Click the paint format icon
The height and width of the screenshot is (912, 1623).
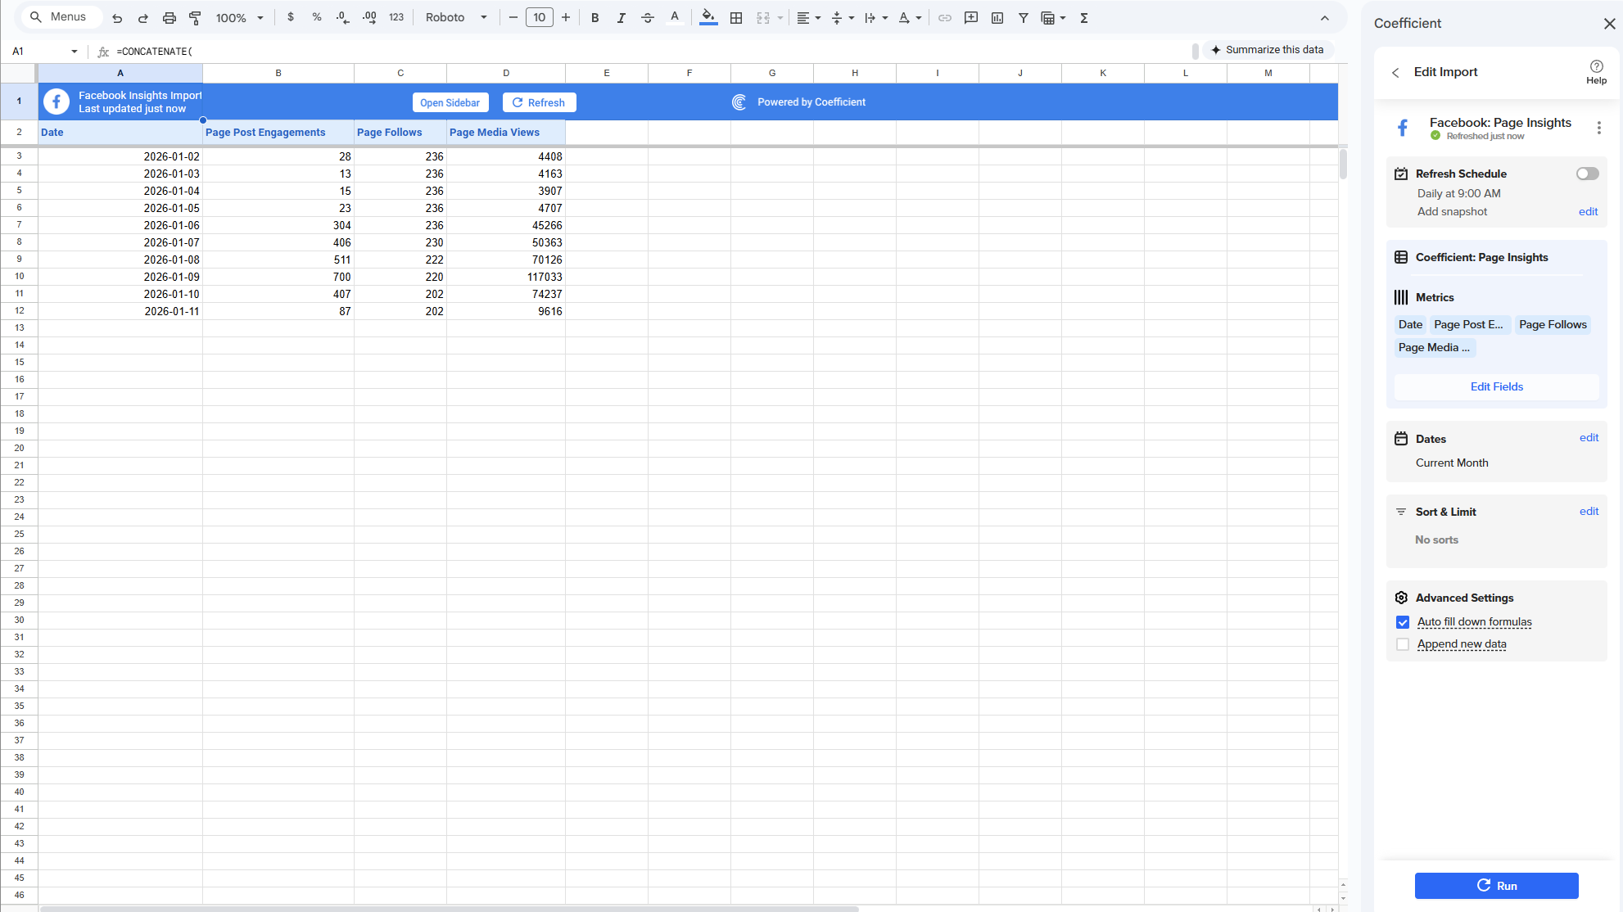point(195,18)
